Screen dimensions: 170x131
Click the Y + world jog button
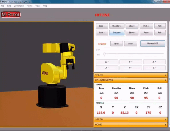click(x=131, y=62)
